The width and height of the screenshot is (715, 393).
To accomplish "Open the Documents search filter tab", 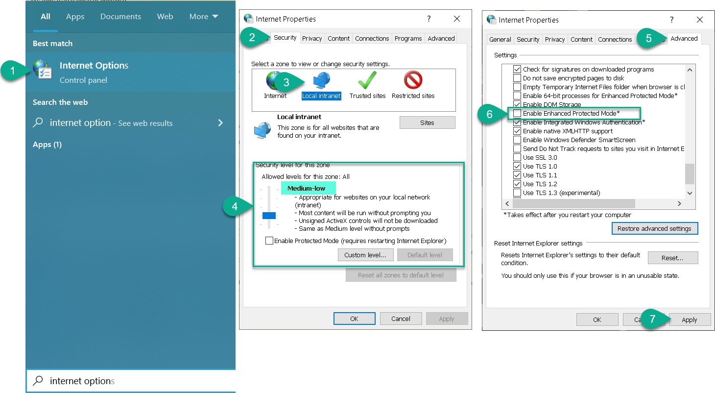I will 120,17.
